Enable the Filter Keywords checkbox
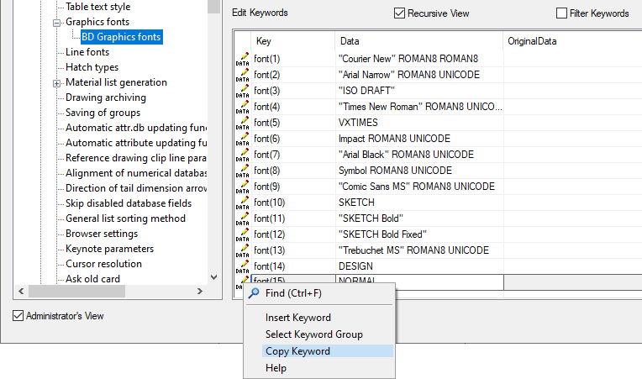642x379 pixels. (x=562, y=13)
